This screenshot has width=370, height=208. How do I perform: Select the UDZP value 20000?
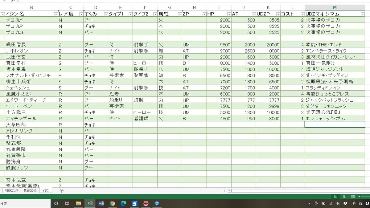[268, 45]
